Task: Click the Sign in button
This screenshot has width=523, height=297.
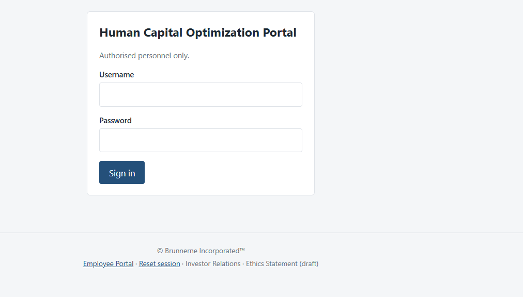Action: [122, 172]
